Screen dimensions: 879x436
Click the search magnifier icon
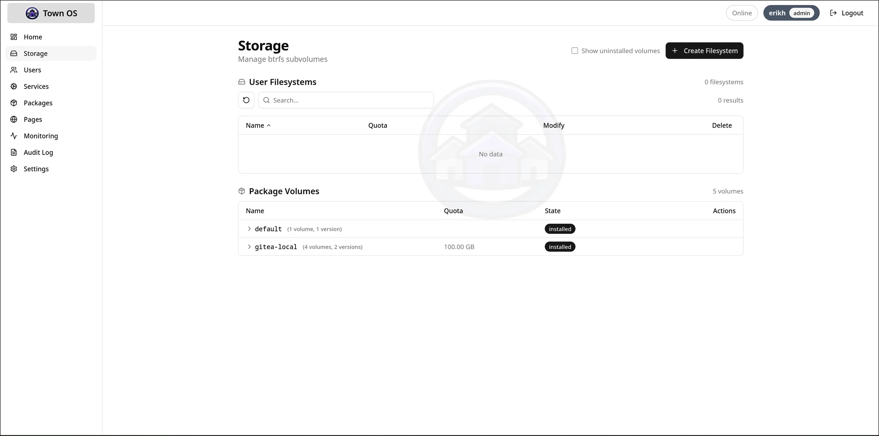click(267, 100)
